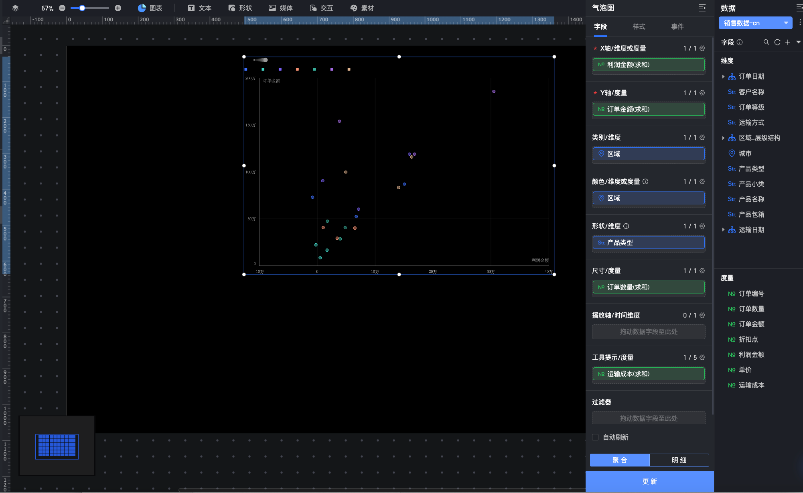Open the 媒体 media menu
803x493 pixels.
click(281, 8)
